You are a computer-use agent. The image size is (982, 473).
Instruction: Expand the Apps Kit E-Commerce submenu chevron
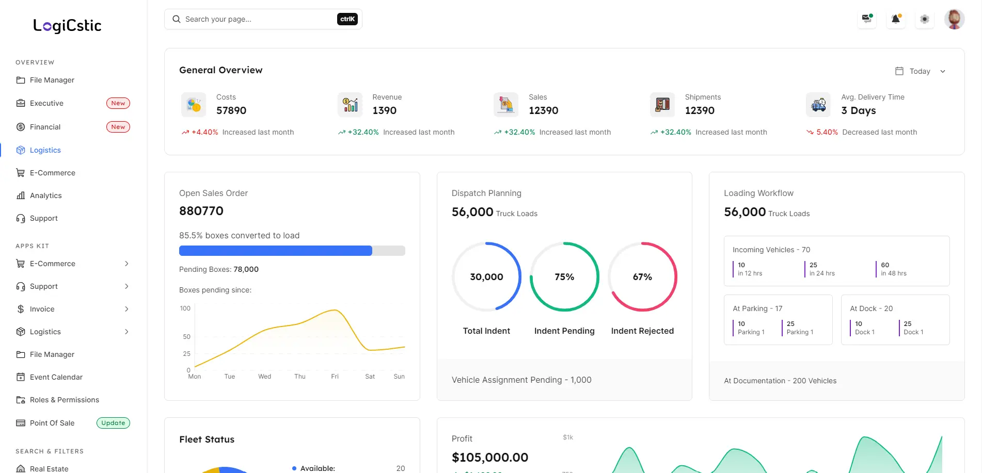click(126, 264)
